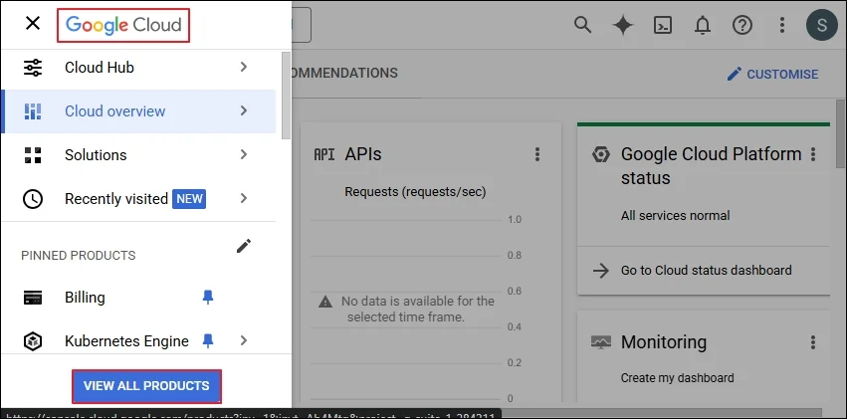Click the Google Cloud Platform status hexagon icon

[601, 154]
